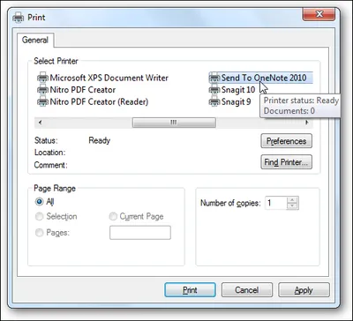
Task: Decrease the number of copies with down arrow
Action: tap(292, 206)
